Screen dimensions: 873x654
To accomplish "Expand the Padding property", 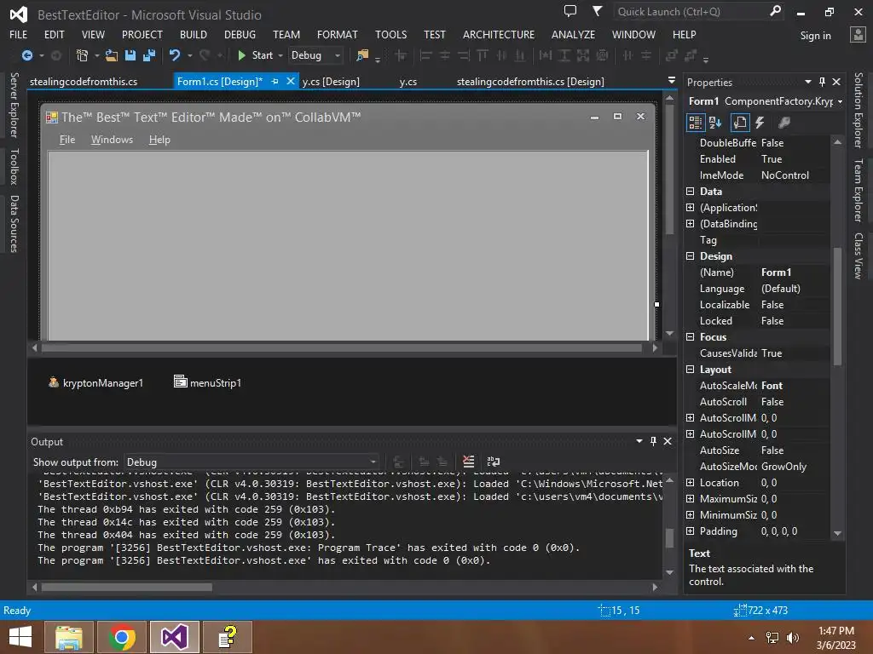I will tap(691, 531).
